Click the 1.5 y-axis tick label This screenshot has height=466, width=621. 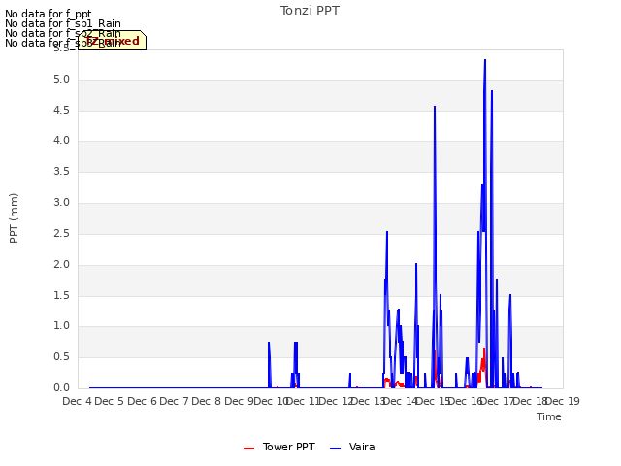click(x=61, y=295)
